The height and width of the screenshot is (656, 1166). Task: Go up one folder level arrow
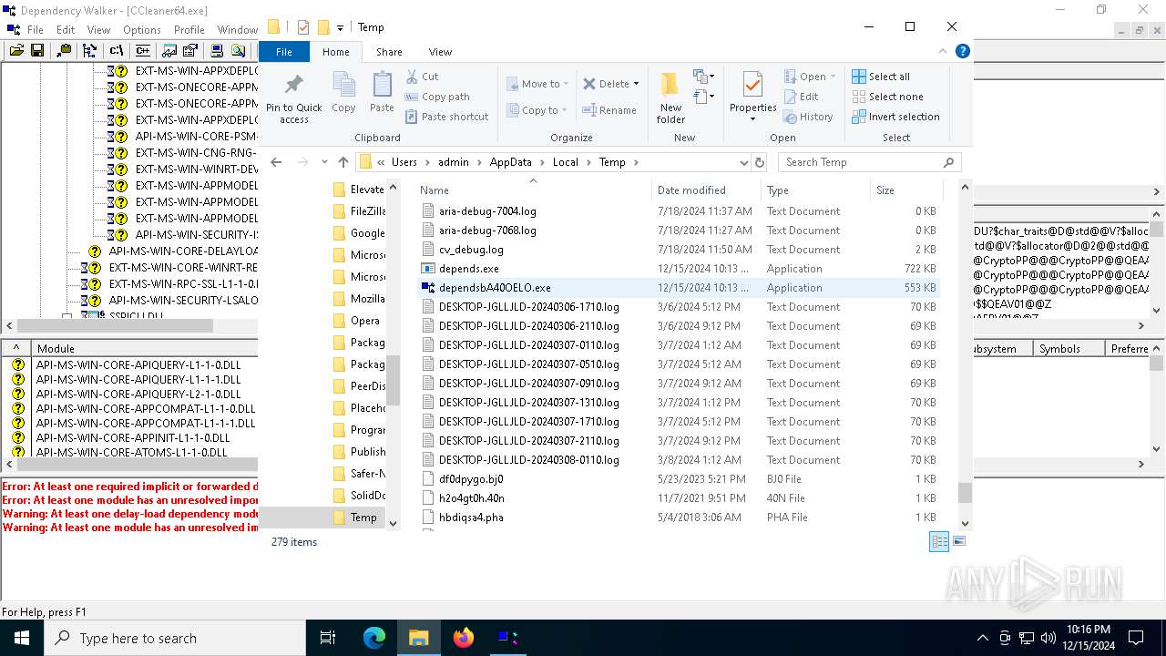[x=343, y=162]
